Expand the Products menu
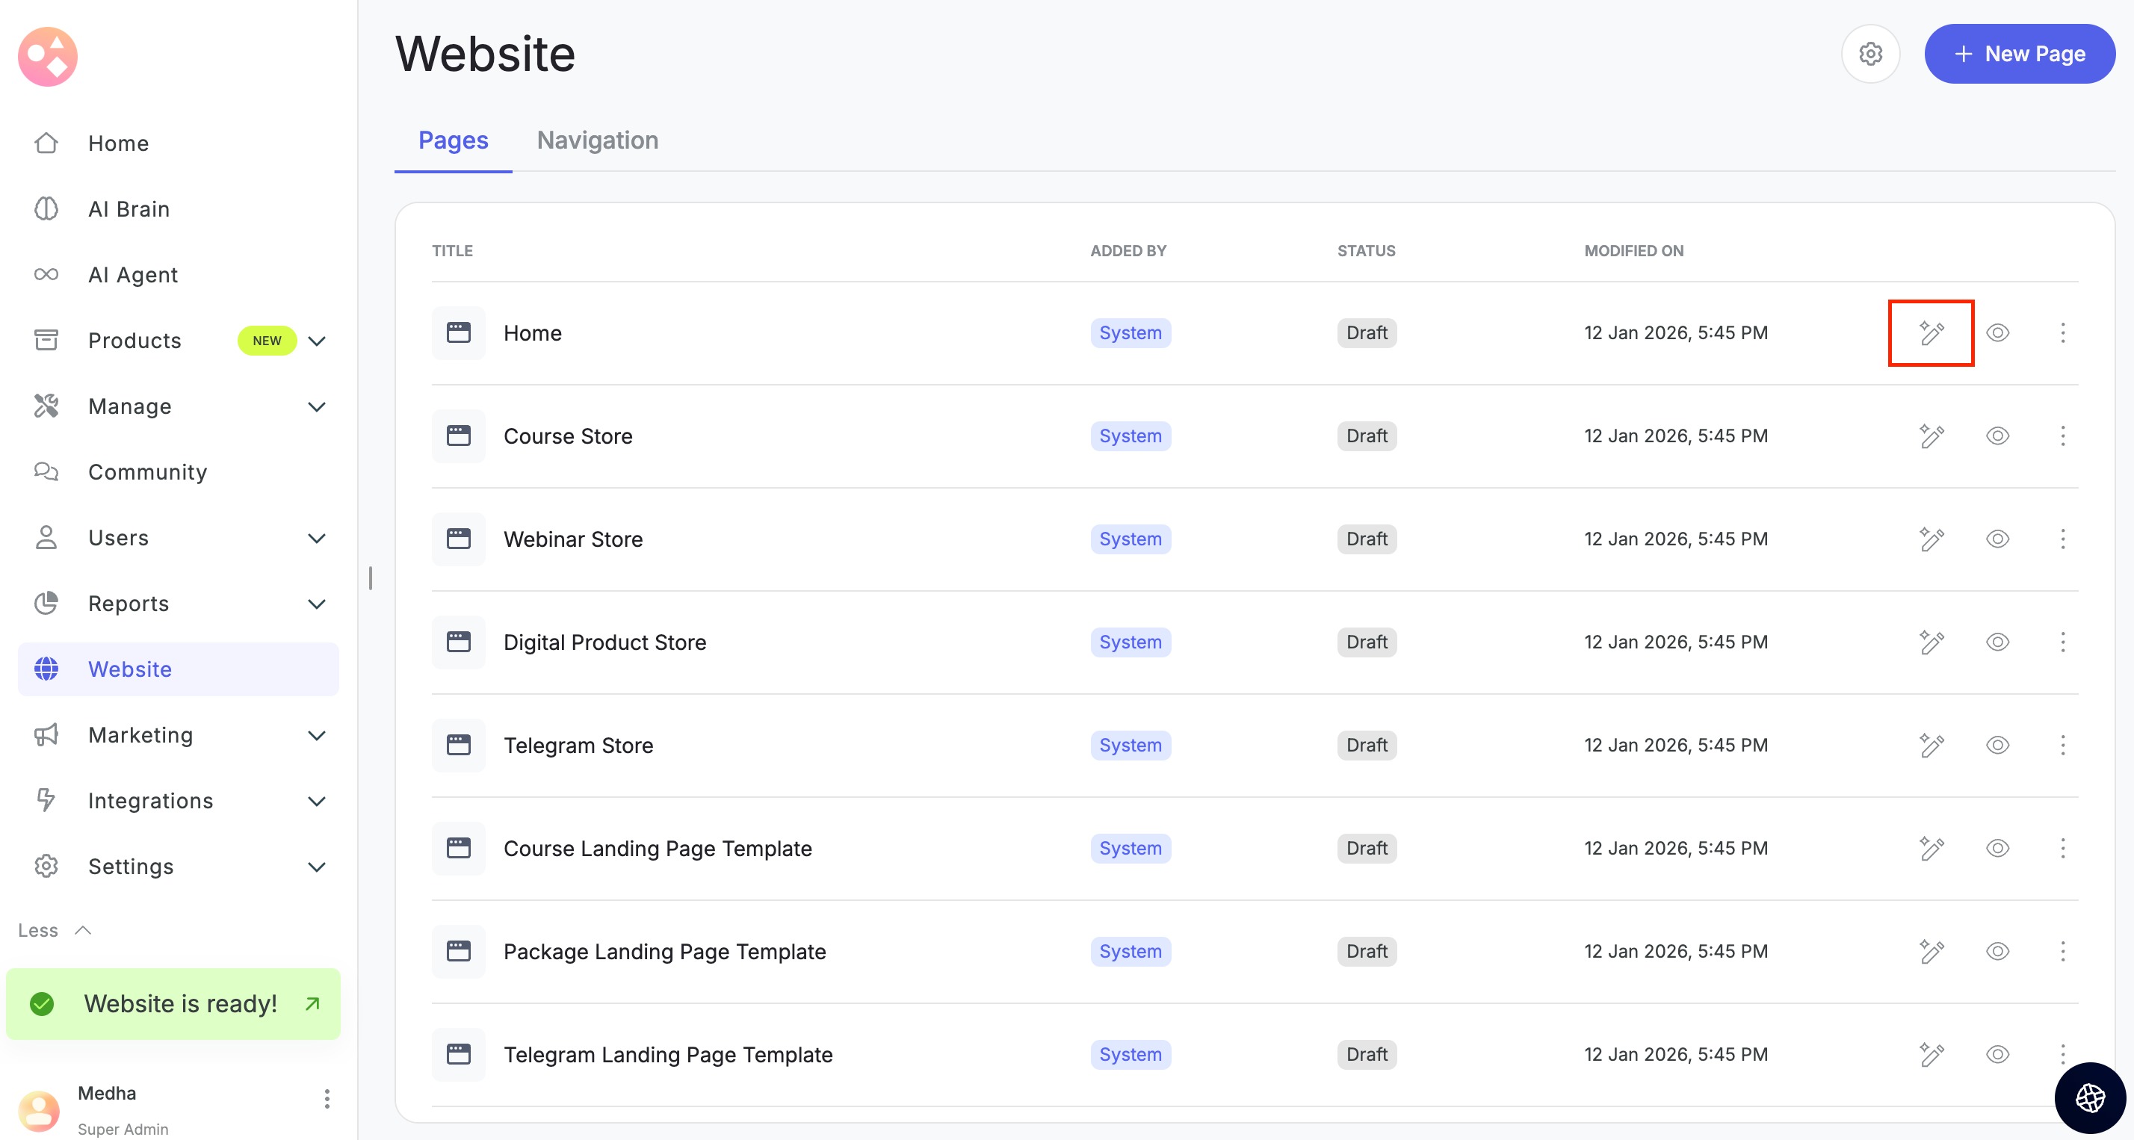This screenshot has width=2134, height=1140. click(x=317, y=341)
